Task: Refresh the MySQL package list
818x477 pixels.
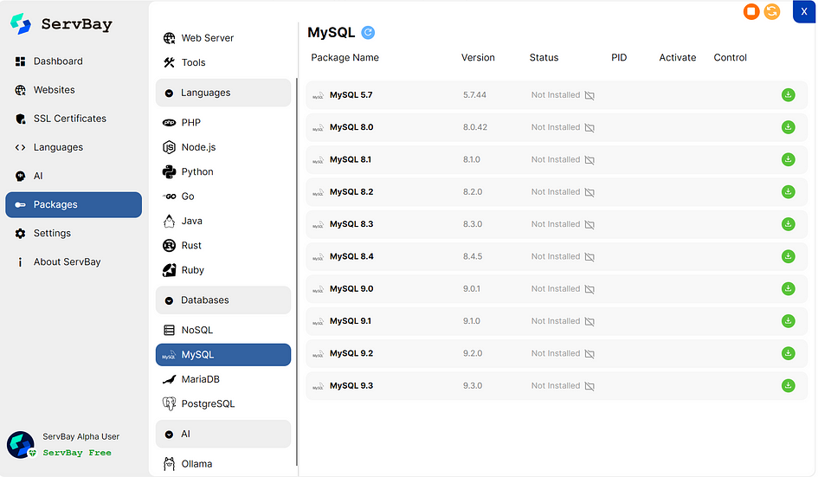Action: [x=368, y=32]
